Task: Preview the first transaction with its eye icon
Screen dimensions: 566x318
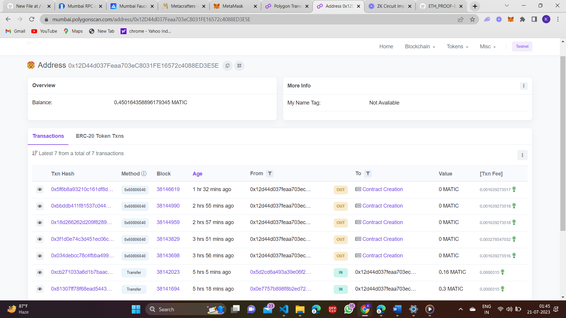Action: click(40, 189)
